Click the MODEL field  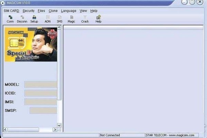41,84
